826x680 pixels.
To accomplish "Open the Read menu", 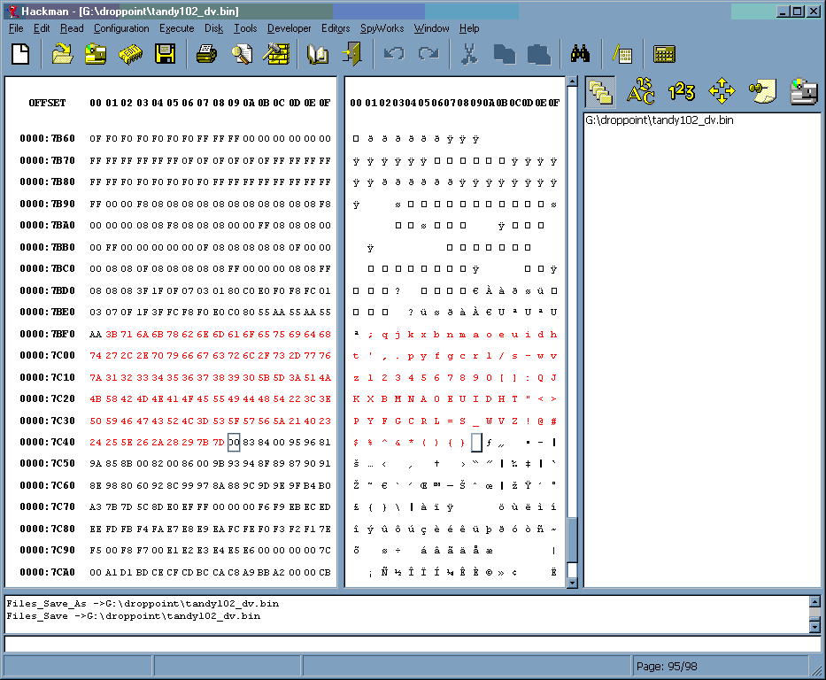I will [72, 28].
